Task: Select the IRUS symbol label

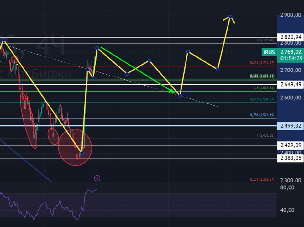Action: [269, 52]
